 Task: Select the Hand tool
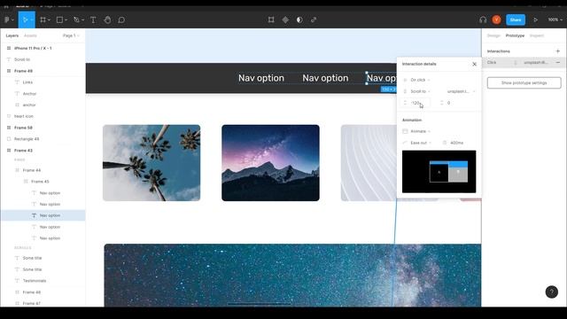[x=107, y=19]
